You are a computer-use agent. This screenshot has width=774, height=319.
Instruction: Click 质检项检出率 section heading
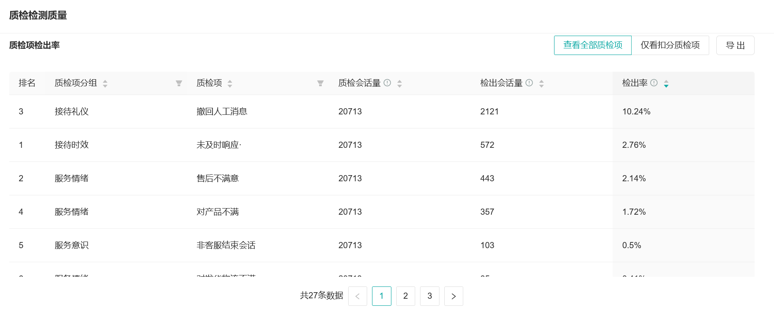[34, 45]
